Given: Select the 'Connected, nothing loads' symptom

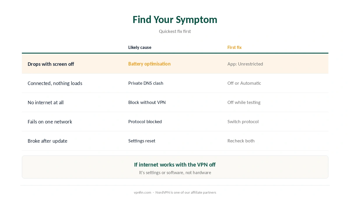Looking at the screenshot, I should click(x=55, y=83).
